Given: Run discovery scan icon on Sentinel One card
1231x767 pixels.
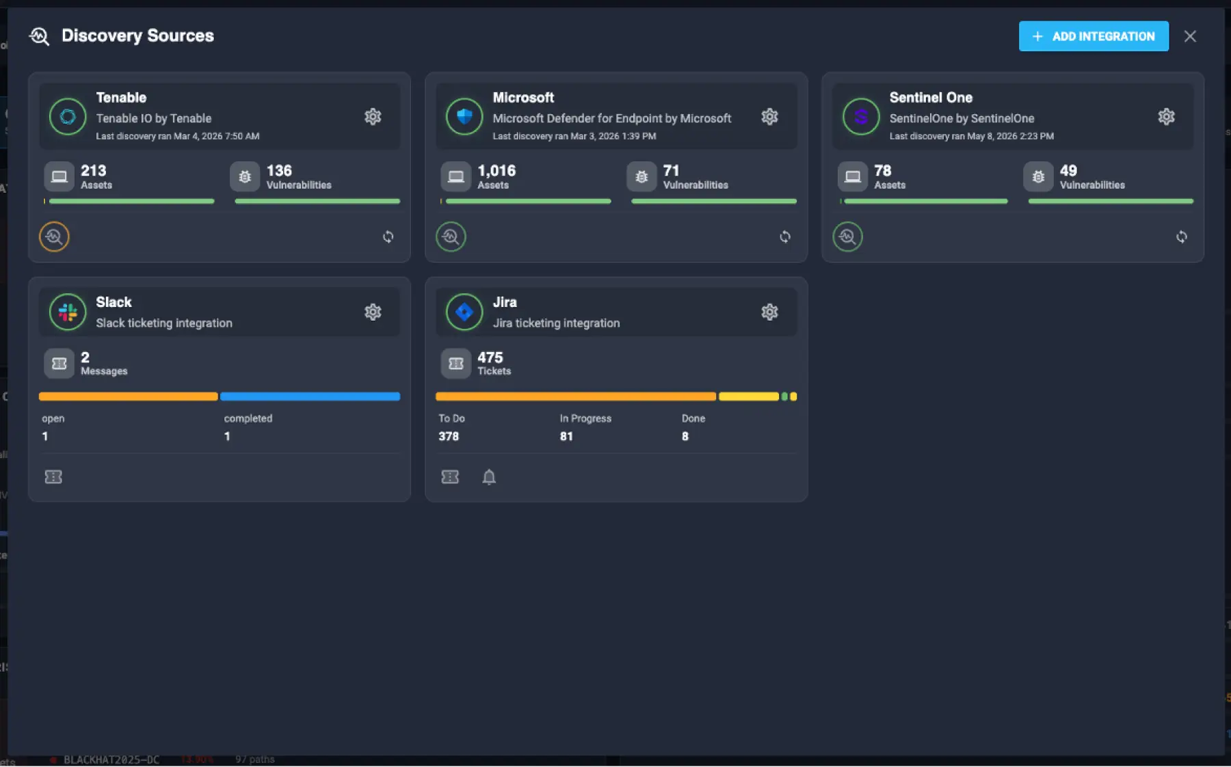Looking at the screenshot, I should 847,237.
